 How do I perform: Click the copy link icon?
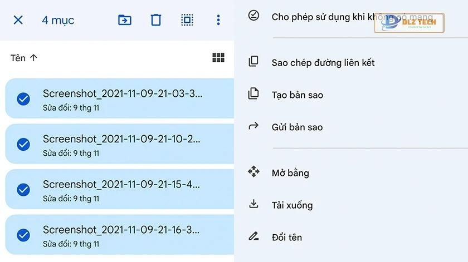[253, 62]
